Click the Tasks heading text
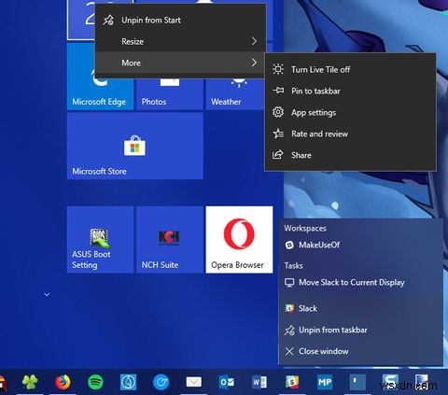The width and height of the screenshot is (448, 395). [293, 265]
